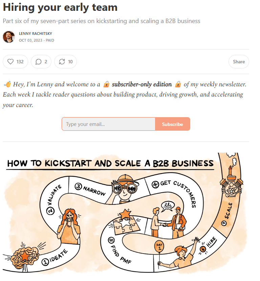Click the 132 likes count
Screen dimensions: 260x281
20,62
